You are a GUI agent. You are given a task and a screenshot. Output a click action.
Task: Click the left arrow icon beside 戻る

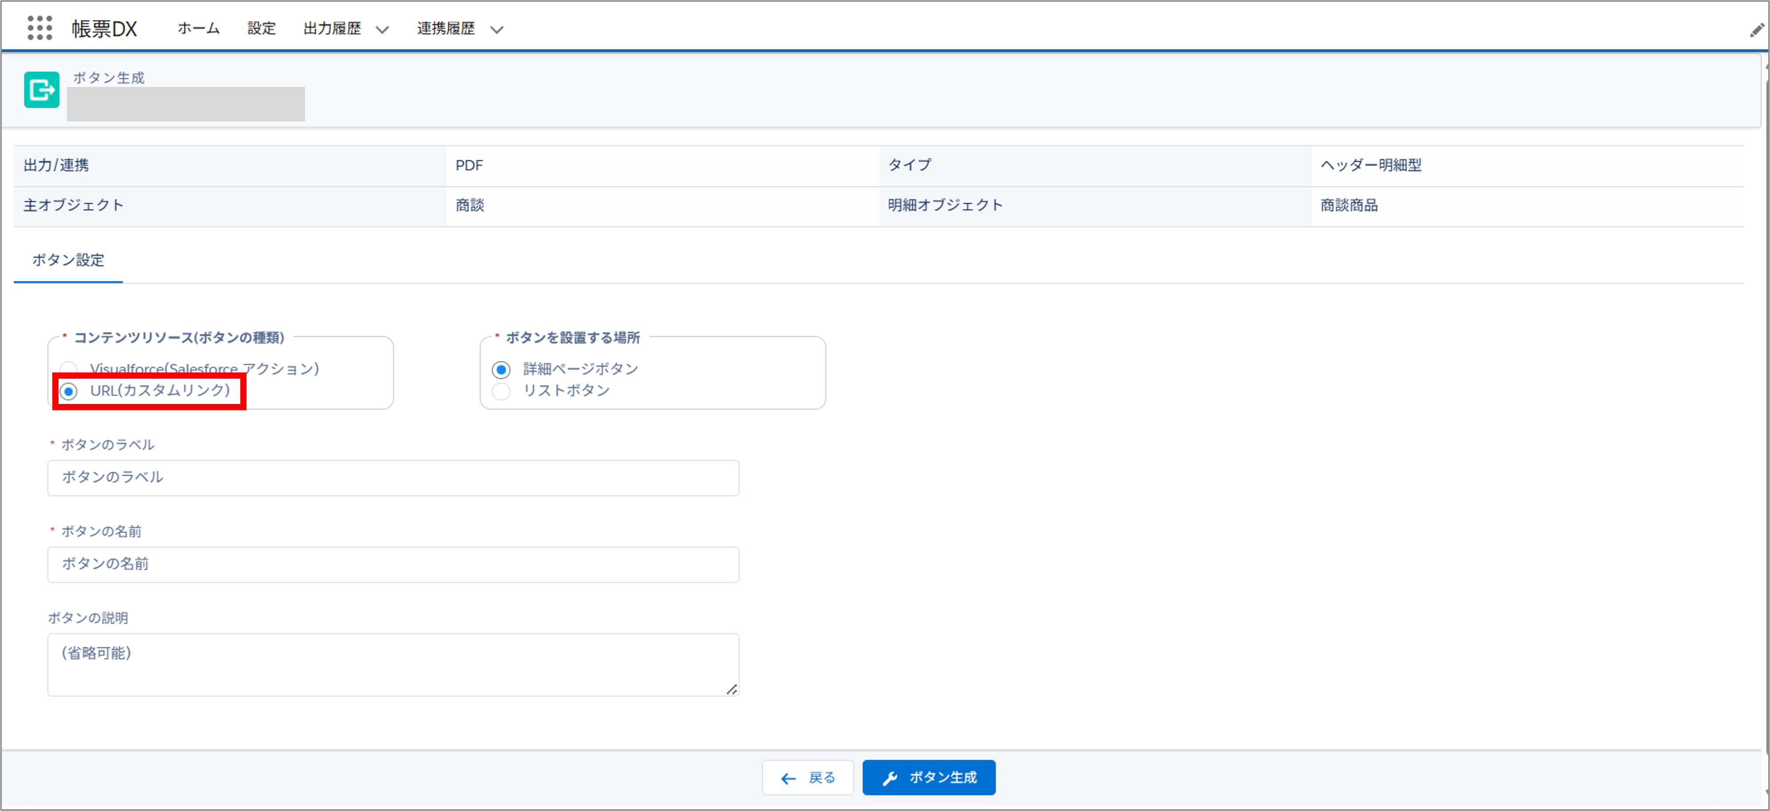click(x=787, y=777)
